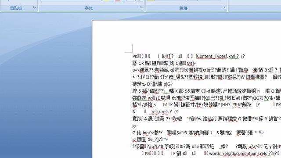
Task: Click p)G ending the fifth line
Action: 167,84
